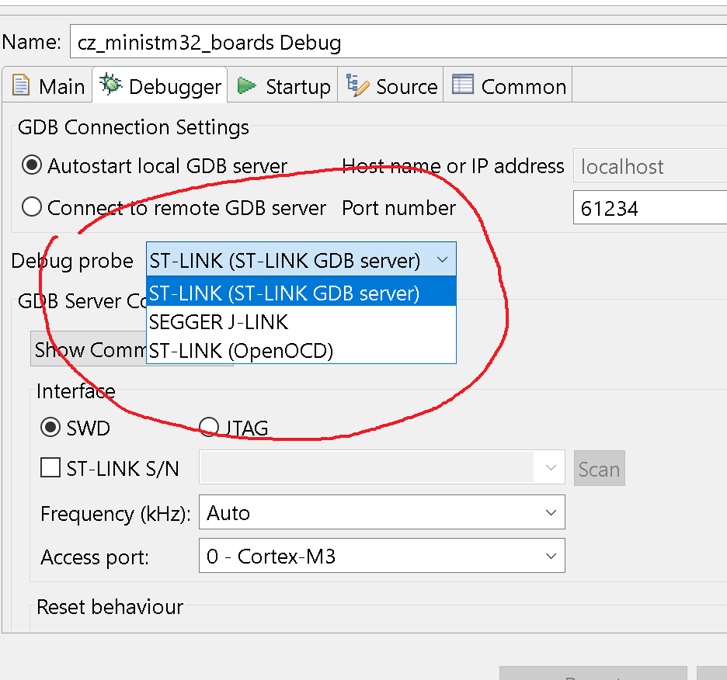Choose the SWD interface radio button
727x680 pixels.
pyautogui.click(x=50, y=428)
